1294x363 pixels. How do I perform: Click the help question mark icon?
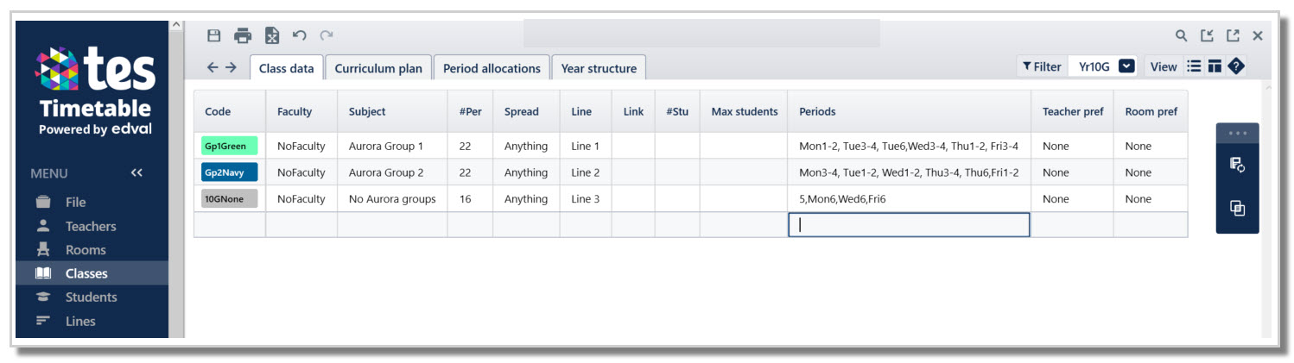point(1236,66)
